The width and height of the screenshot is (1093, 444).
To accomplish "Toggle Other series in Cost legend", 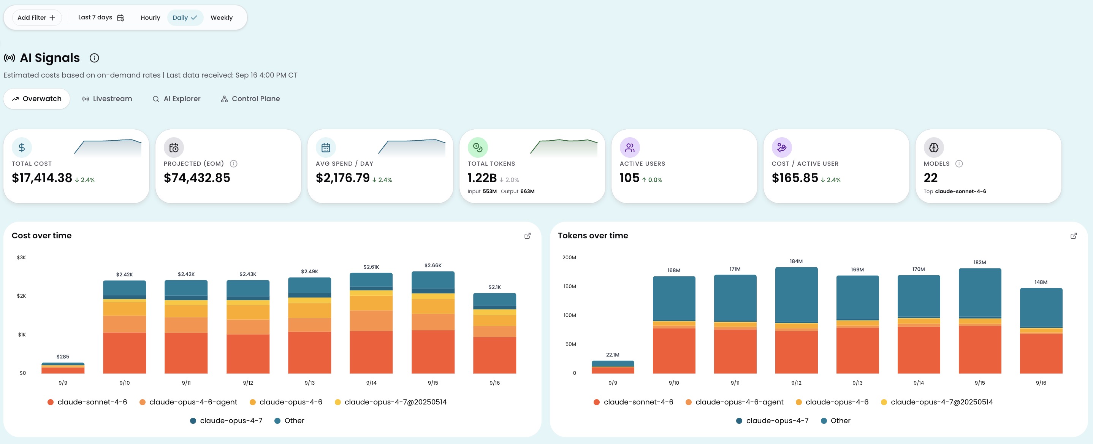I will click(x=289, y=421).
